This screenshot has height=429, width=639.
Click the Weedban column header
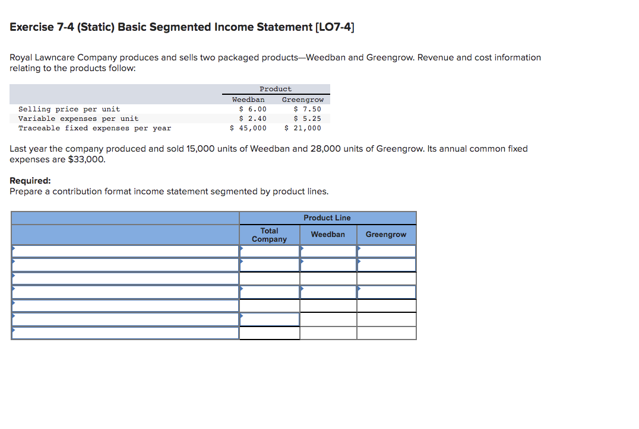[328, 234]
